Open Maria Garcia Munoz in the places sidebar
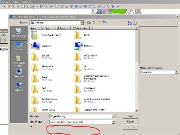Image resolution: width=180 pixels, height=135 pixels. point(19,61)
